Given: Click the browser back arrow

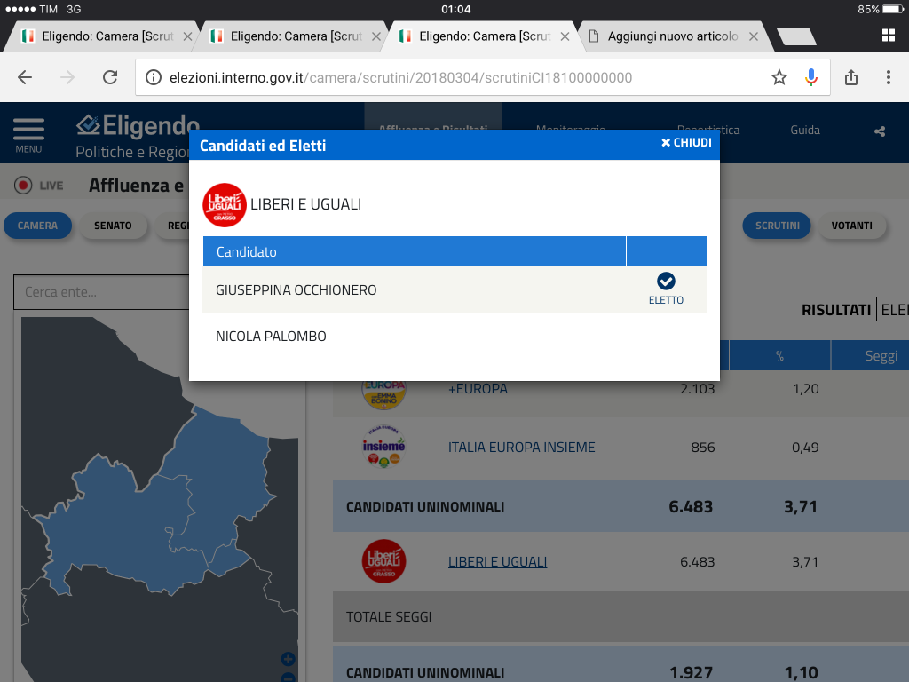Looking at the screenshot, I should [25, 77].
